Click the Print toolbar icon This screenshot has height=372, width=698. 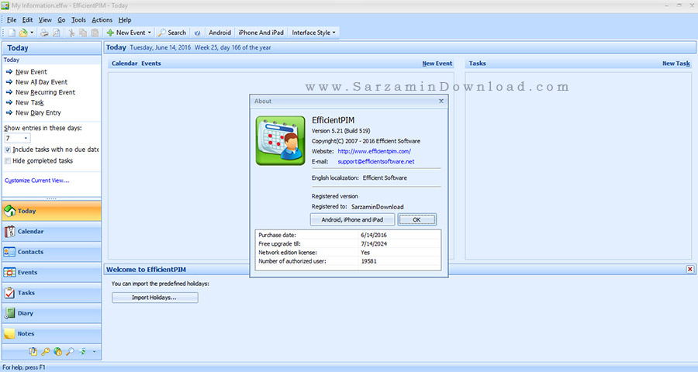[x=44, y=33]
